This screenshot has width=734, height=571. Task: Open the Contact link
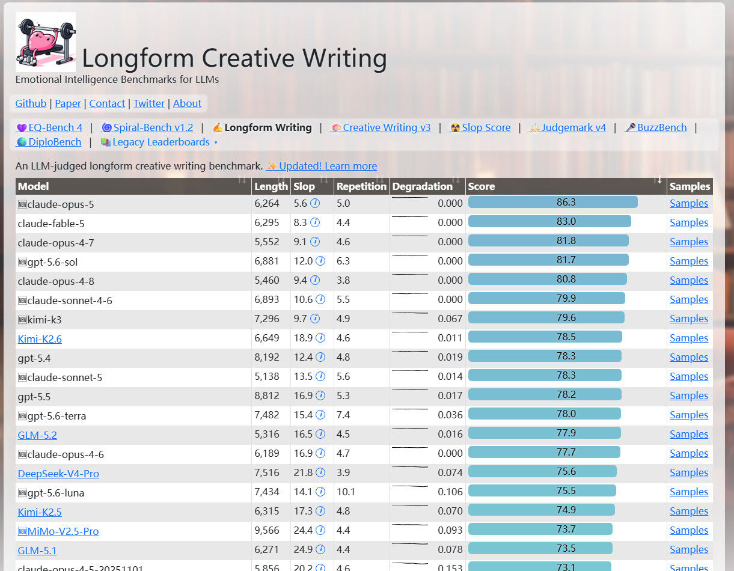[x=107, y=103]
